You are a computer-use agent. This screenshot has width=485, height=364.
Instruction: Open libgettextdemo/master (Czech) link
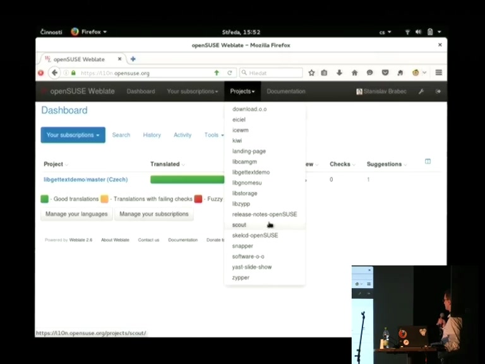point(86,179)
